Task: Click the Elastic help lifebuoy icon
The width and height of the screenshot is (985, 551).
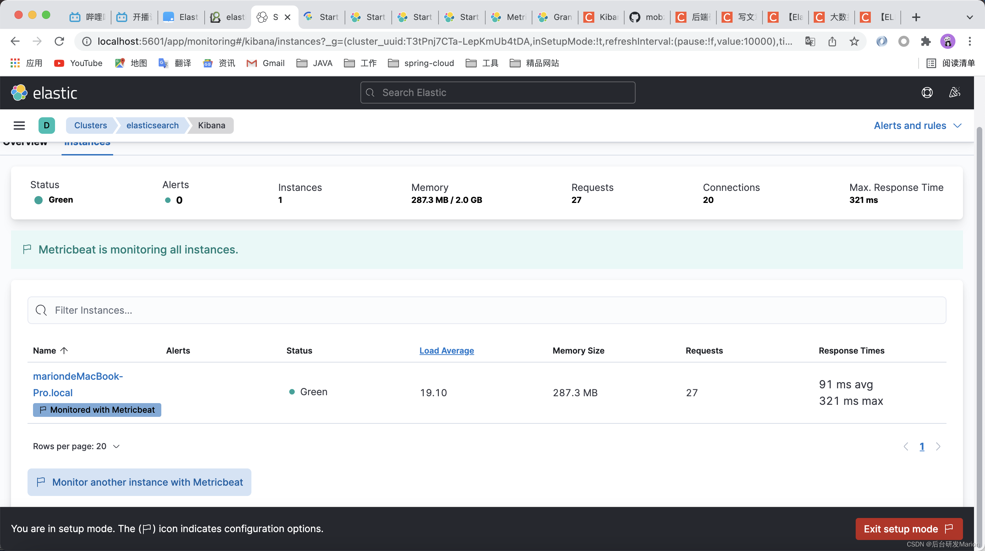Action: pos(927,93)
